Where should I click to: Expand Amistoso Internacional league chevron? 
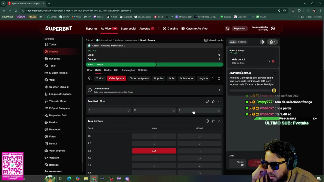pyautogui.click(x=125, y=46)
